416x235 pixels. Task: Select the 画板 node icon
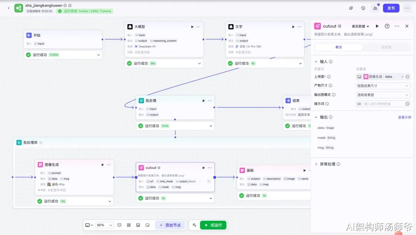pos(242,170)
